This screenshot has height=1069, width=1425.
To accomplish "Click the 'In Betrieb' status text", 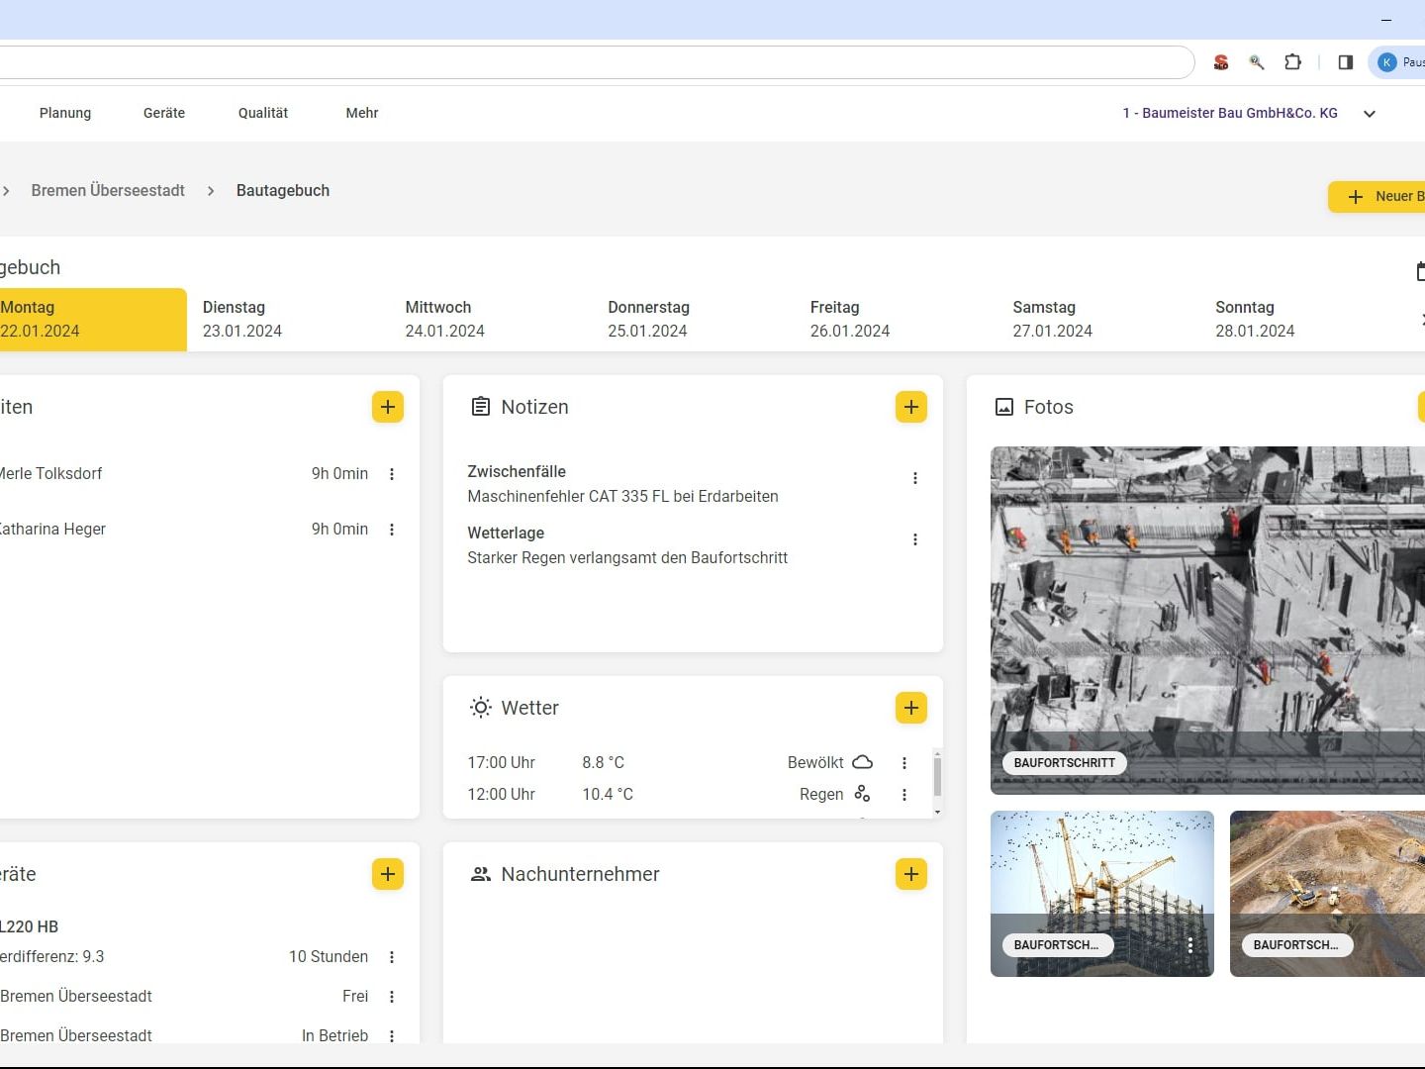I will (x=335, y=1036).
